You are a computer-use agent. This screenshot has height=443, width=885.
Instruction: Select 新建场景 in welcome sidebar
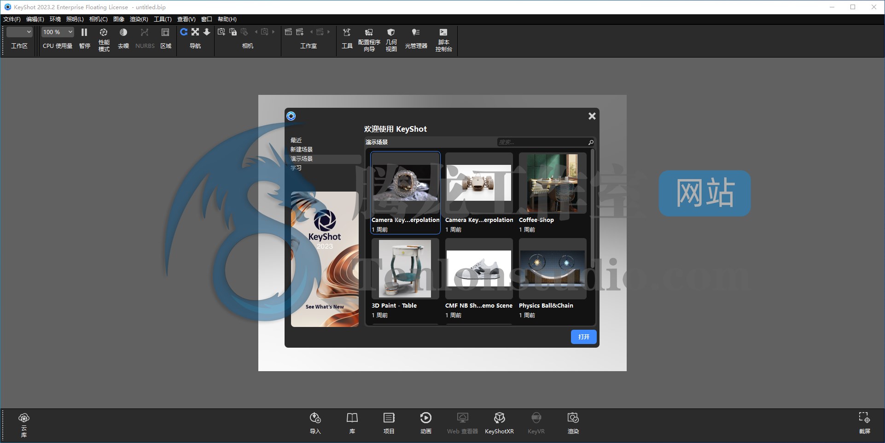302,149
